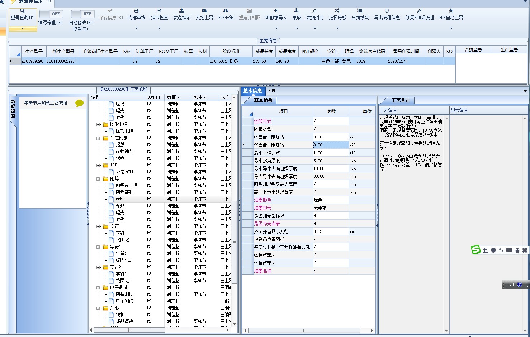
Task: Click the 验收标准 column header
Action: (x=231, y=52)
